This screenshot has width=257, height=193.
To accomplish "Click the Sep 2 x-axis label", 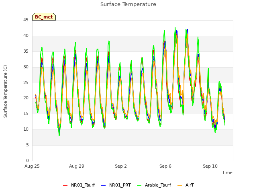I will (121, 166).
